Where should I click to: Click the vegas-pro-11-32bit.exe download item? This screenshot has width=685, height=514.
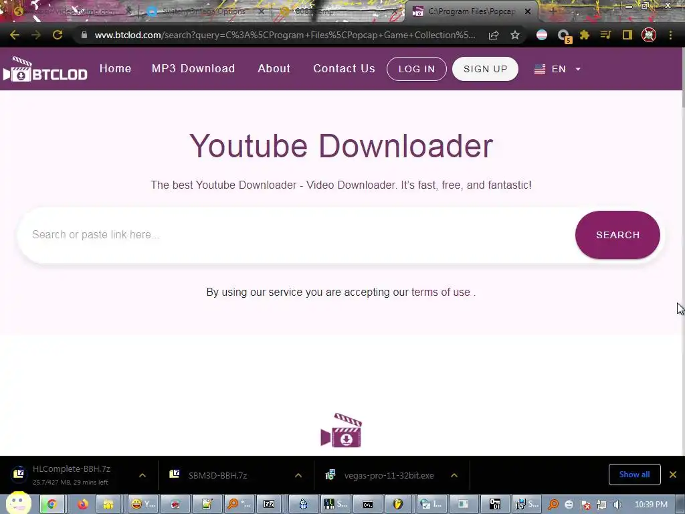(380, 475)
